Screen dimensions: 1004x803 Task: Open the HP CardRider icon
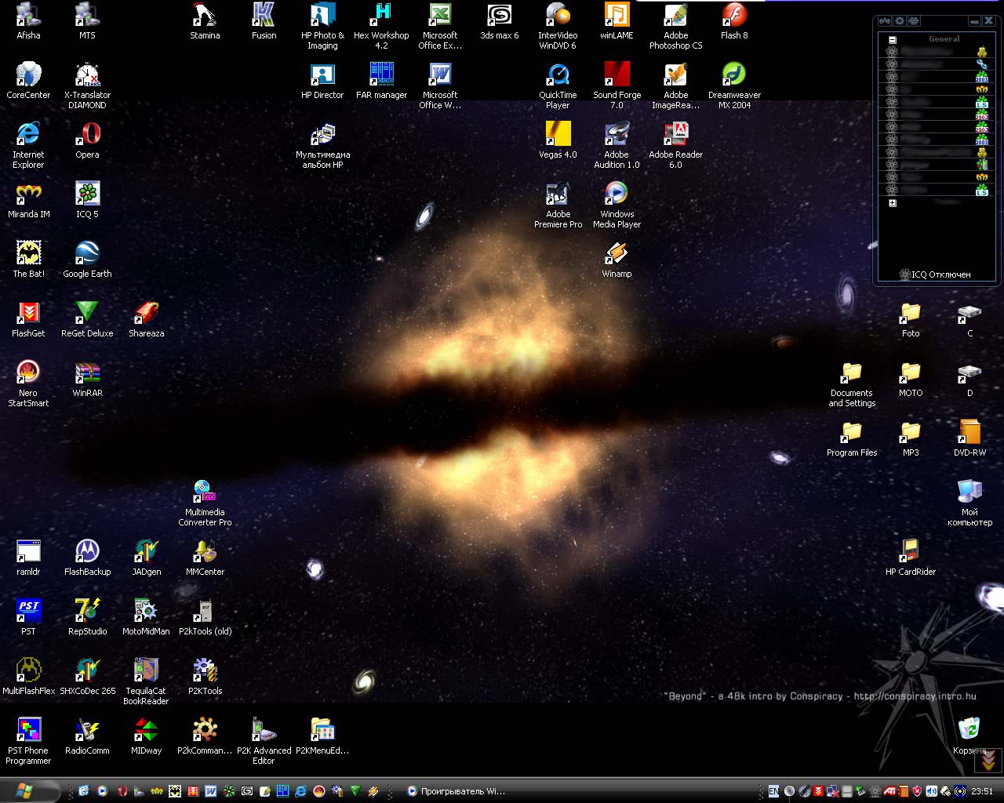tap(911, 558)
